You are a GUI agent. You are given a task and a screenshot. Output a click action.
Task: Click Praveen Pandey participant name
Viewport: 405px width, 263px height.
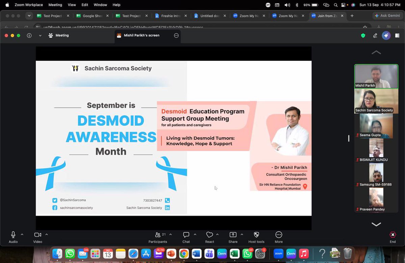(x=372, y=209)
